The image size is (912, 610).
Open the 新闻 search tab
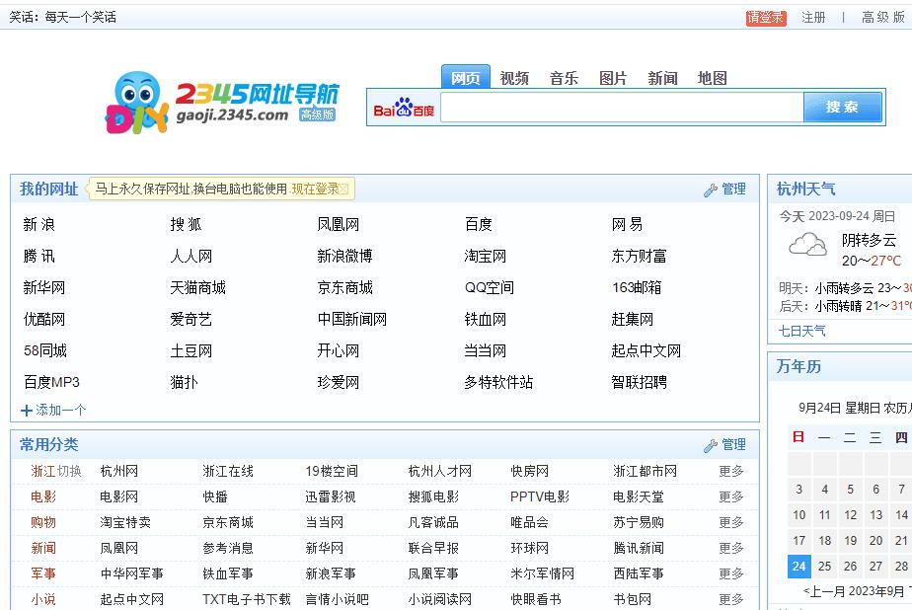pyautogui.click(x=663, y=78)
